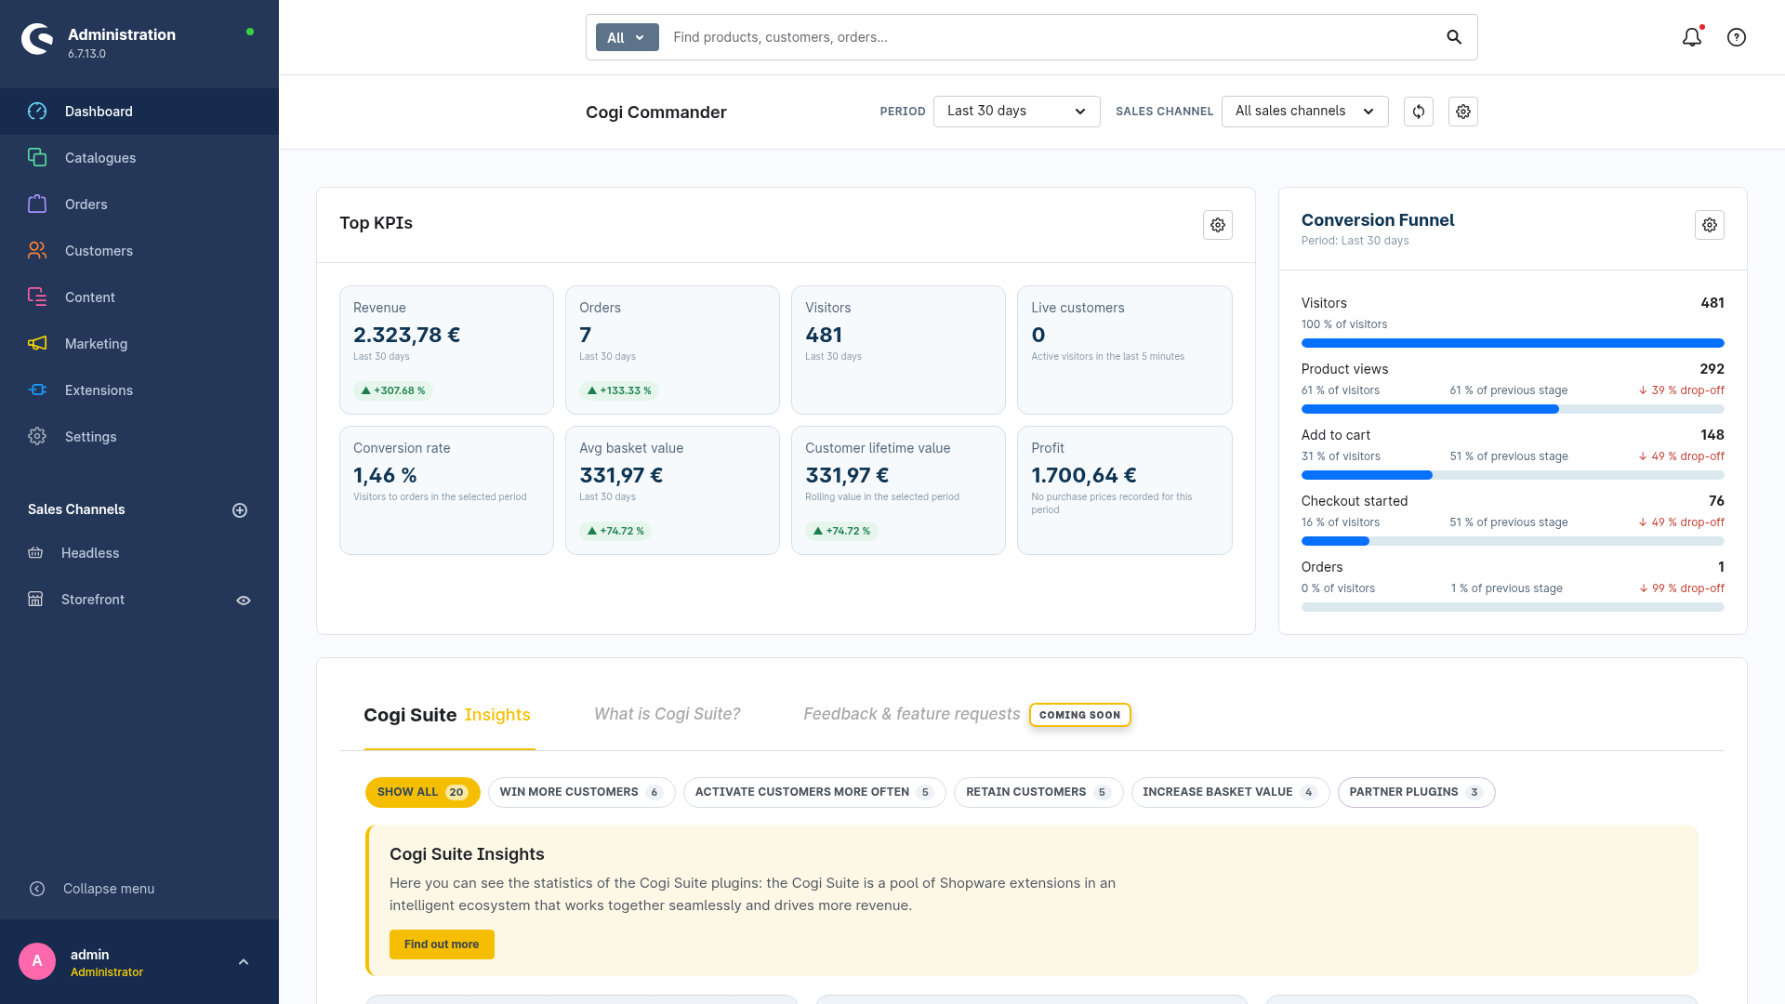Open Customers menu item

tap(139, 251)
